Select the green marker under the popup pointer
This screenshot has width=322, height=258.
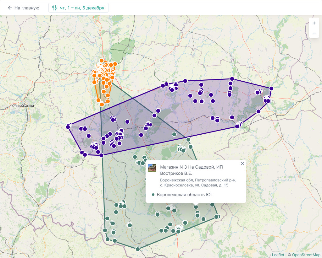196,207
